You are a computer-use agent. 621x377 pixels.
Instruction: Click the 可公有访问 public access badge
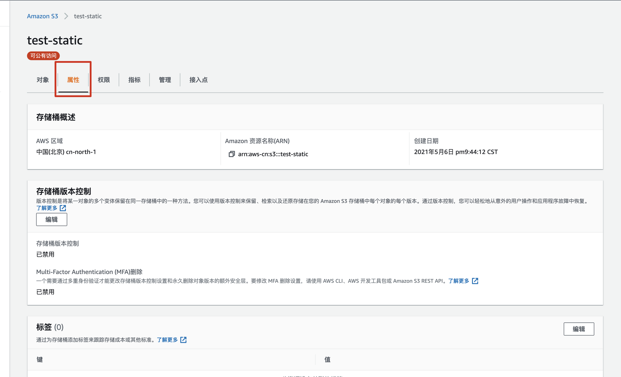coord(43,56)
